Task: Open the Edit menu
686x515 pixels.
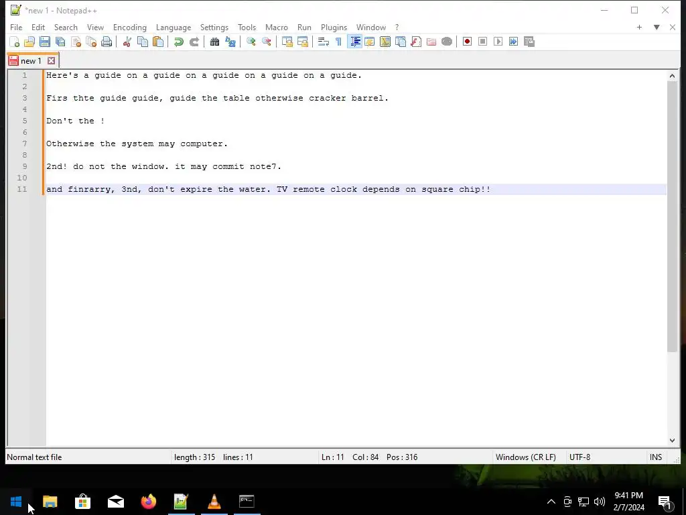Action: (38, 27)
